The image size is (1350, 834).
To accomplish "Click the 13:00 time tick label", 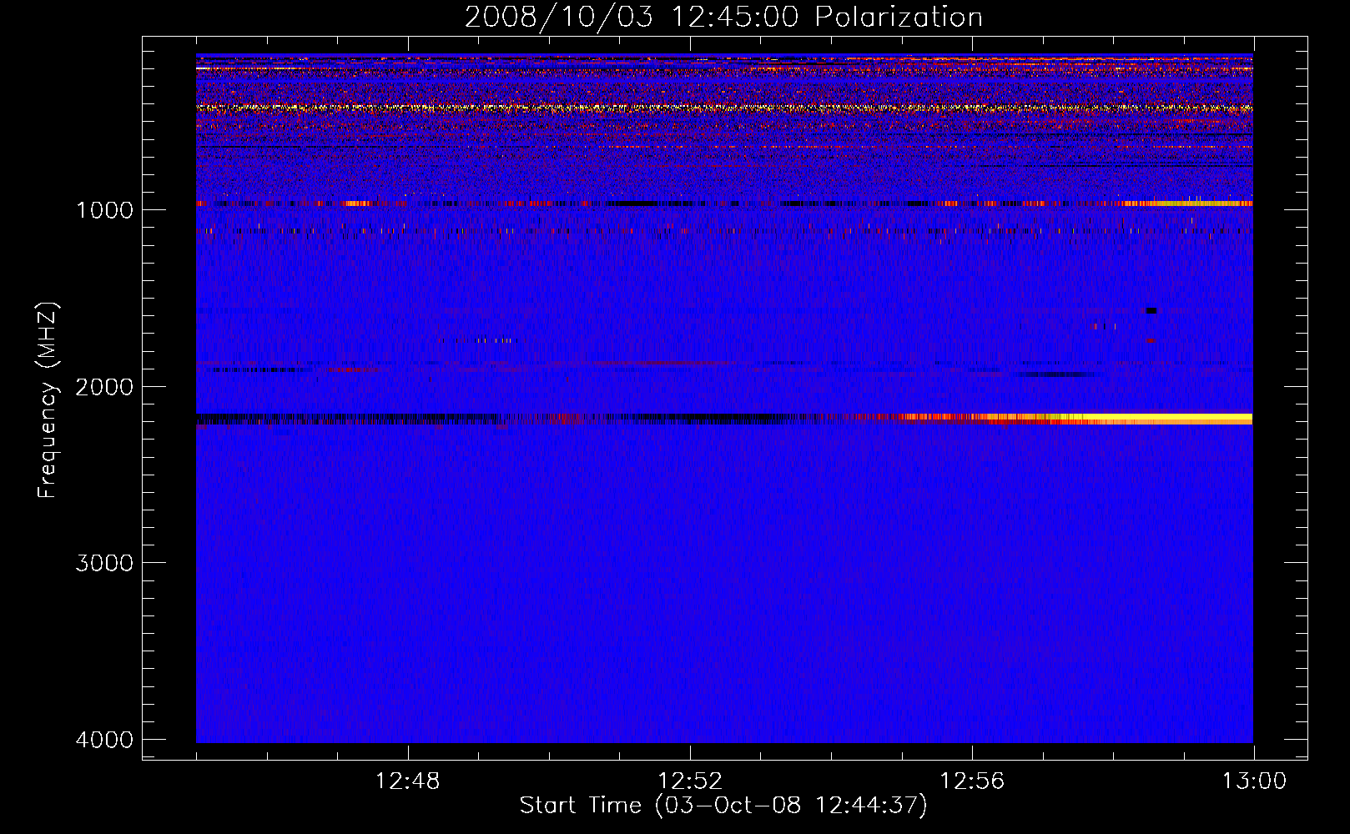I will pos(1254,781).
